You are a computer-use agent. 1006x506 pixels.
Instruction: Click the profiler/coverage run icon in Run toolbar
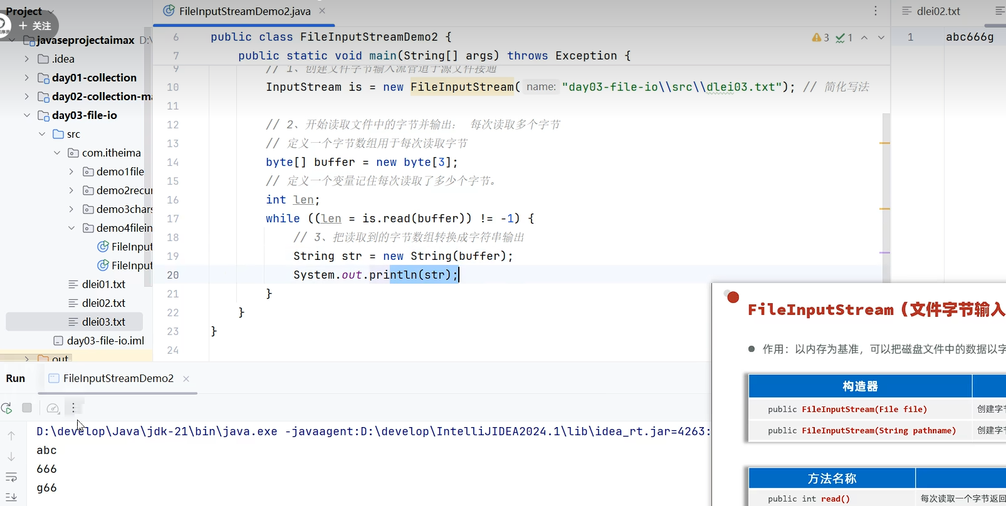tap(53, 408)
